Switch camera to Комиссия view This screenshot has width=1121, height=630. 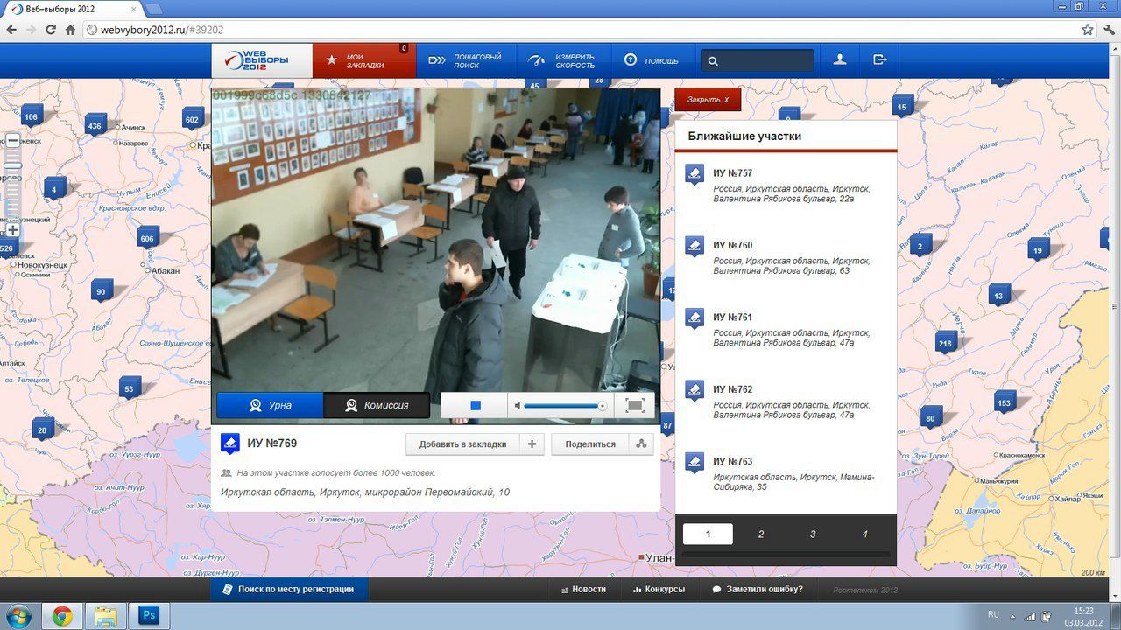coord(377,406)
